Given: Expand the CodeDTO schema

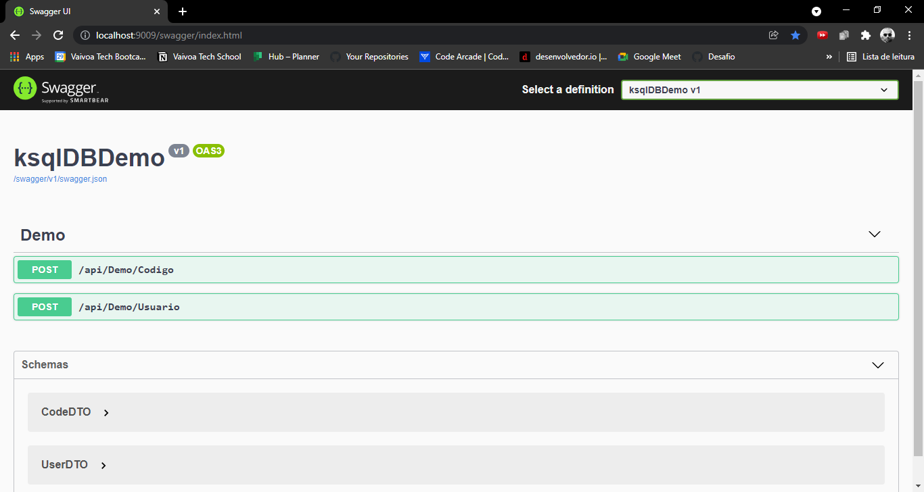Looking at the screenshot, I should coord(75,412).
